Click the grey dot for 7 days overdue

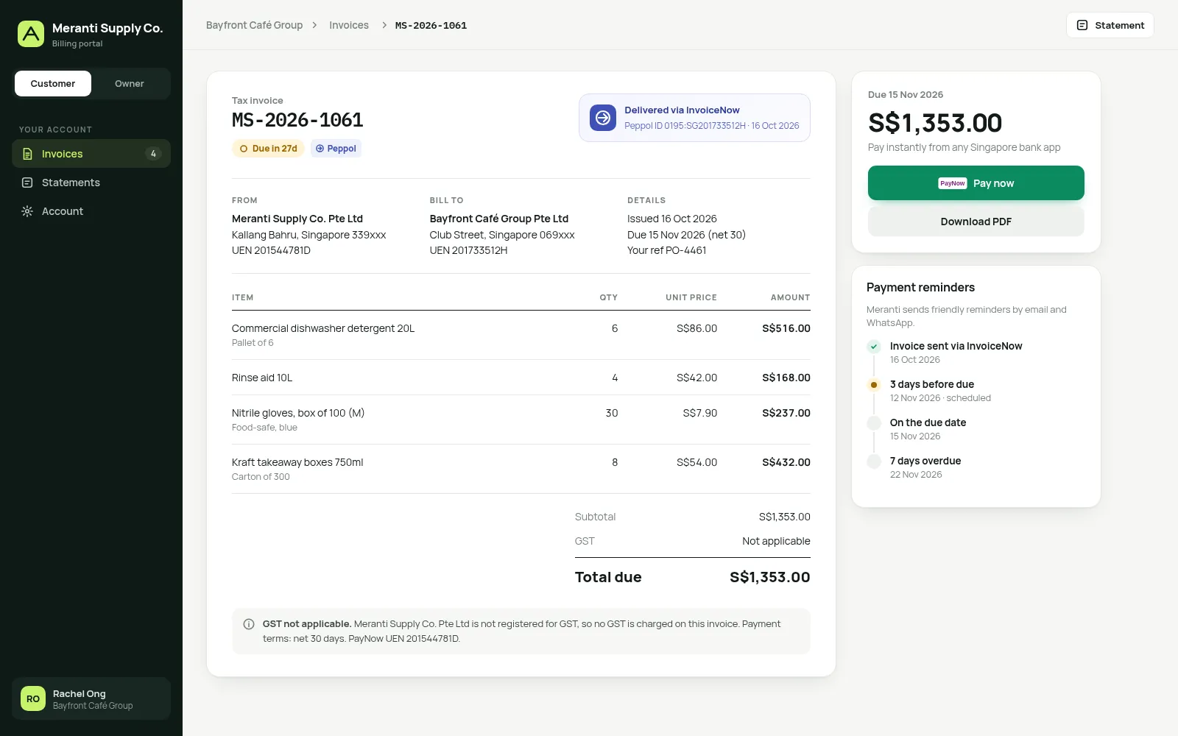(x=874, y=461)
